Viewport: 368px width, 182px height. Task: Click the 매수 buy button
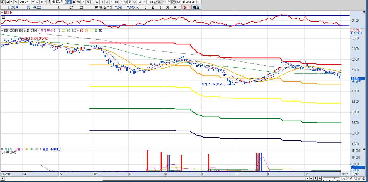tap(186, 7)
